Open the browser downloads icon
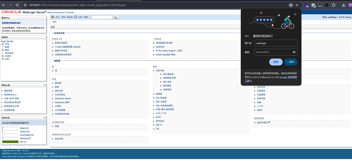Viewport: 352px width, 163px height. [x=343, y=5]
